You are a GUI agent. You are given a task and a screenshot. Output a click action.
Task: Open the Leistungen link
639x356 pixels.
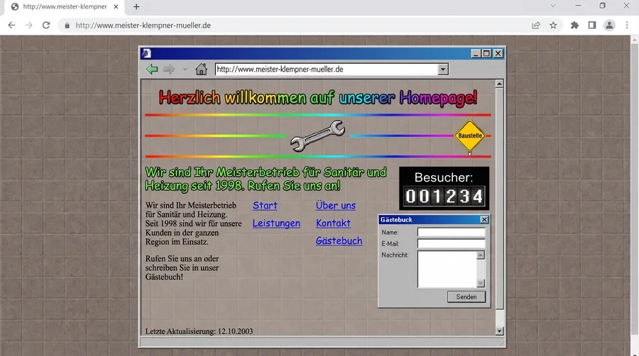(x=276, y=223)
